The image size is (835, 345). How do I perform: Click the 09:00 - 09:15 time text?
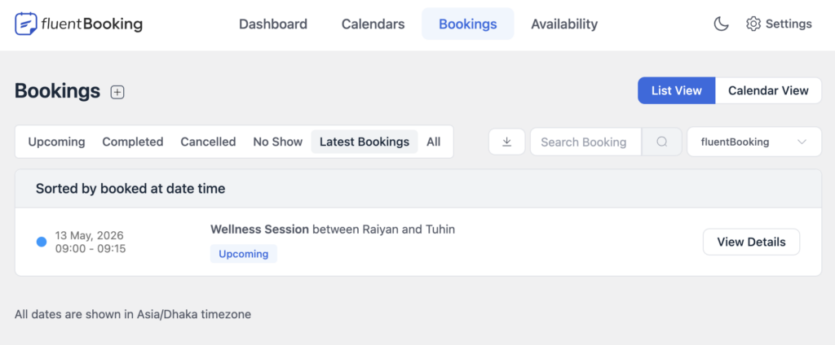point(91,248)
